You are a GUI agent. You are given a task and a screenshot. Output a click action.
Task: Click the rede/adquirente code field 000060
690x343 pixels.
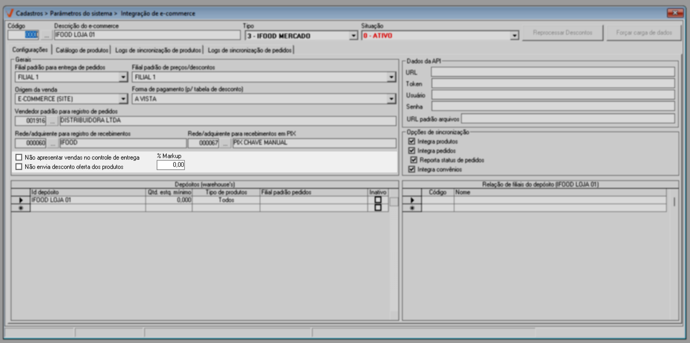tap(31, 143)
